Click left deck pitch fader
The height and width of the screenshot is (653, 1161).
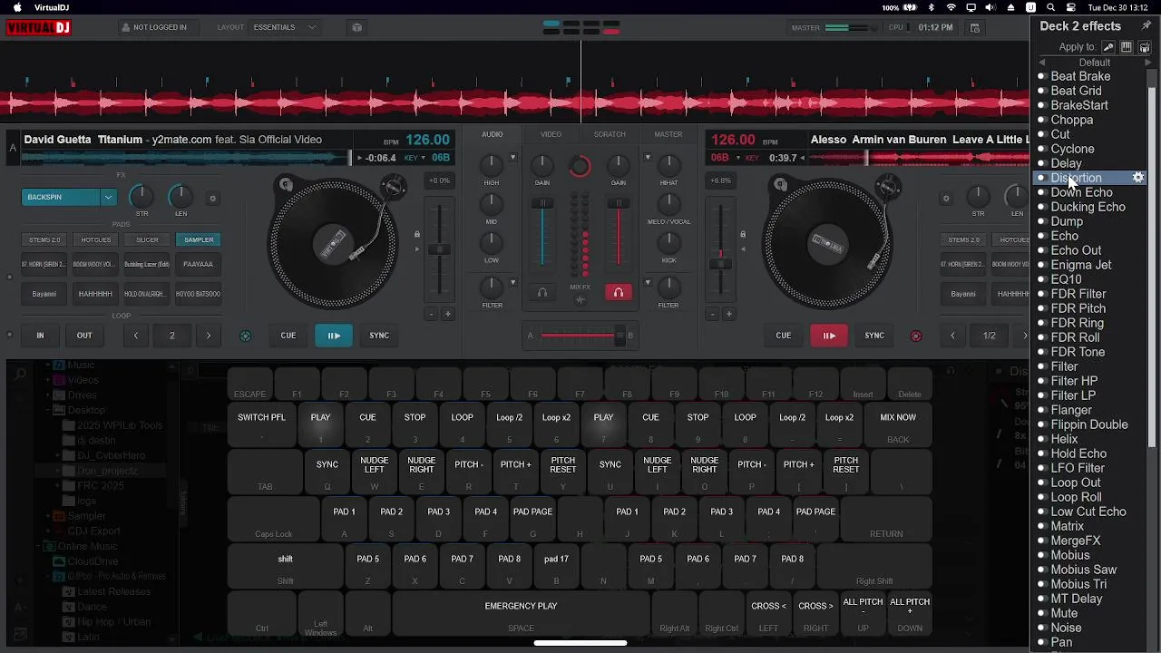click(439, 250)
